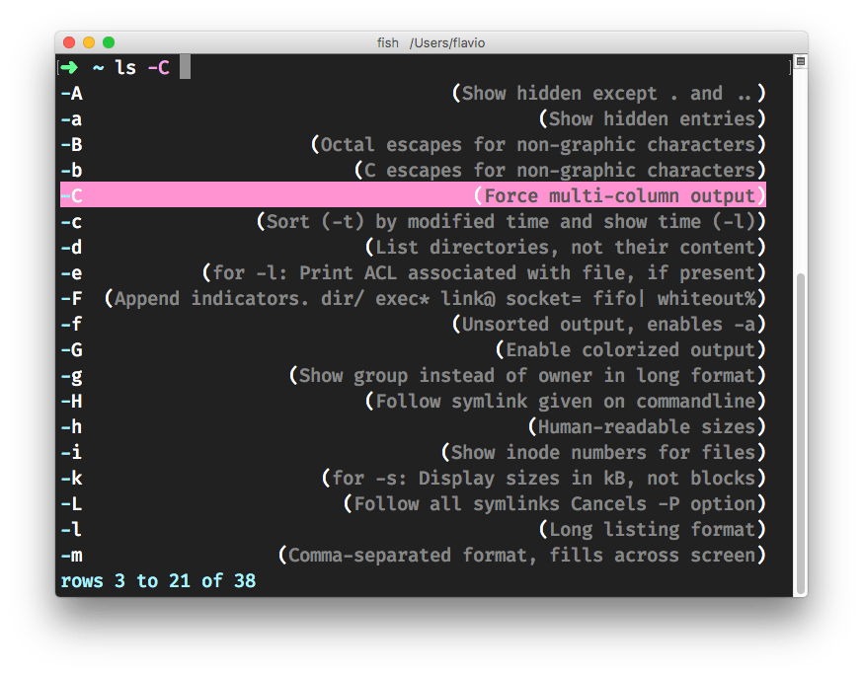Pick the -F append indicators option
Screen dimensions: 863x676
413,298
